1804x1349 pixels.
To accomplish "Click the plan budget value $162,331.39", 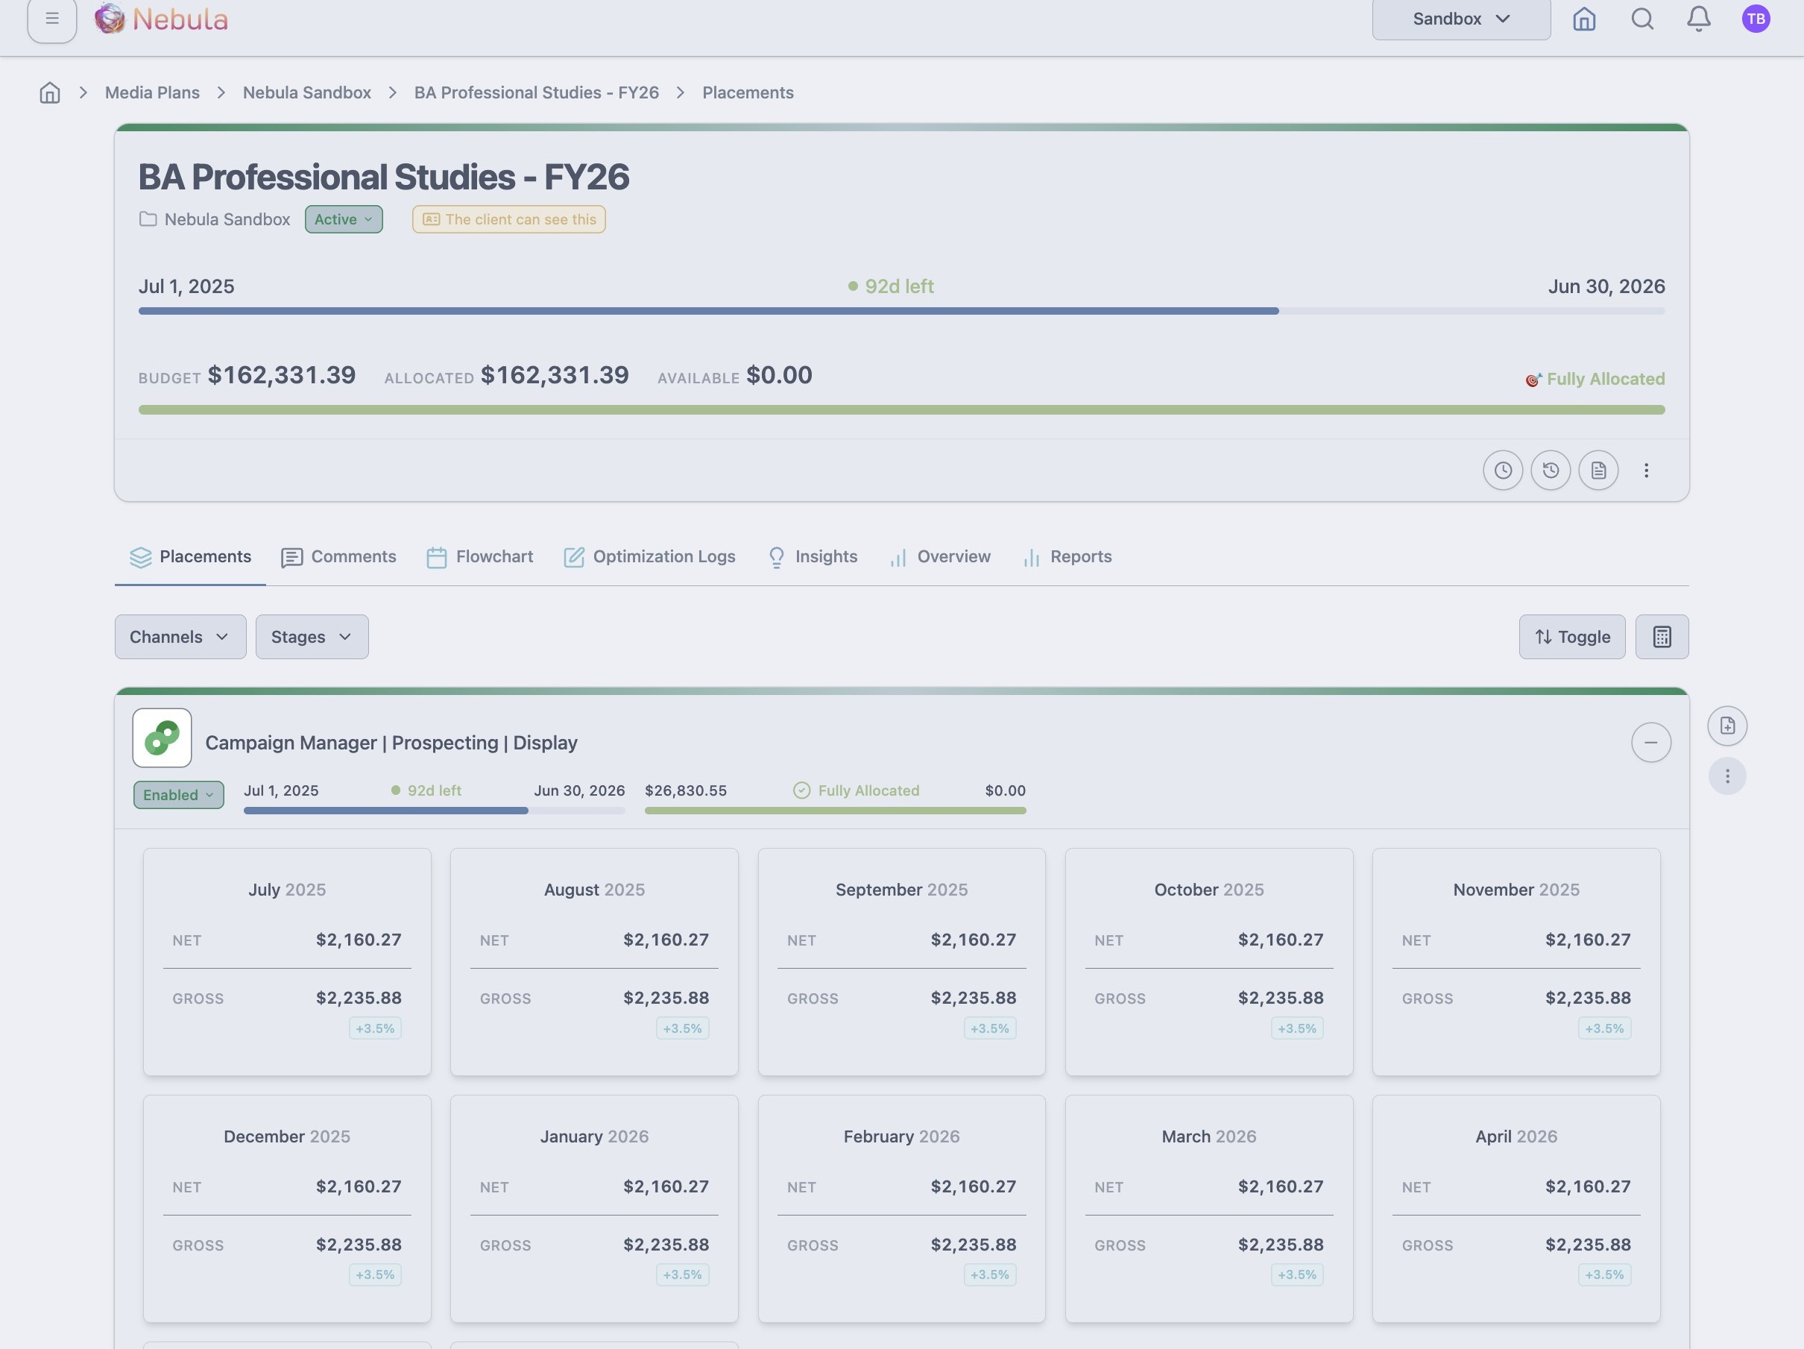I will pyautogui.click(x=281, y=375).
